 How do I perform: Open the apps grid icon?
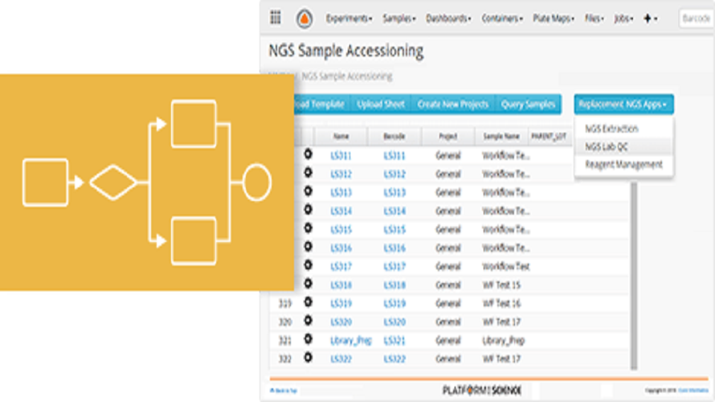276,18
